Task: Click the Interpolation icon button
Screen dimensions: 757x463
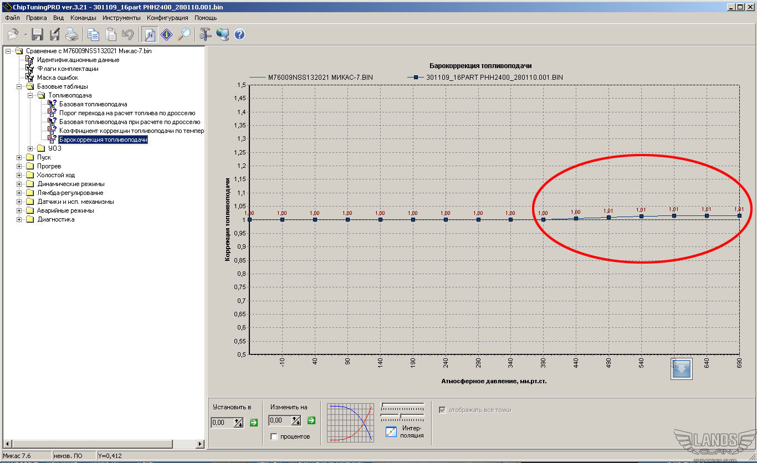Action: coord(391,431)
